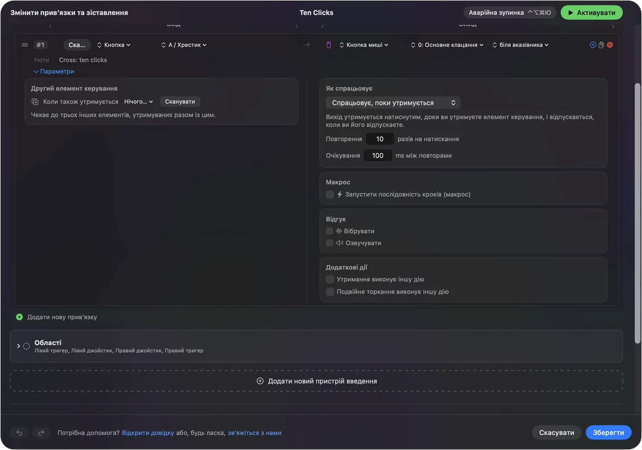Open the біля вказівника dropdown
The image size is (642, 450).
coord(520,45)
